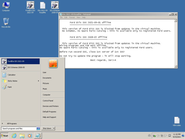185x139 pixels.
Task: Select IDS Schemes 2008-05 desktop shortcut
Action: (x=55, y=7)
